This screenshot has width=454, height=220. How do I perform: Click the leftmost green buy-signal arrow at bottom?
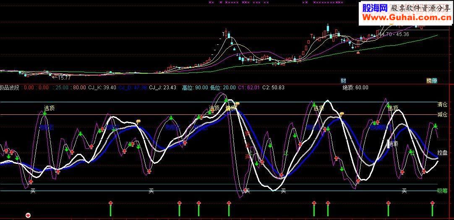110,208
